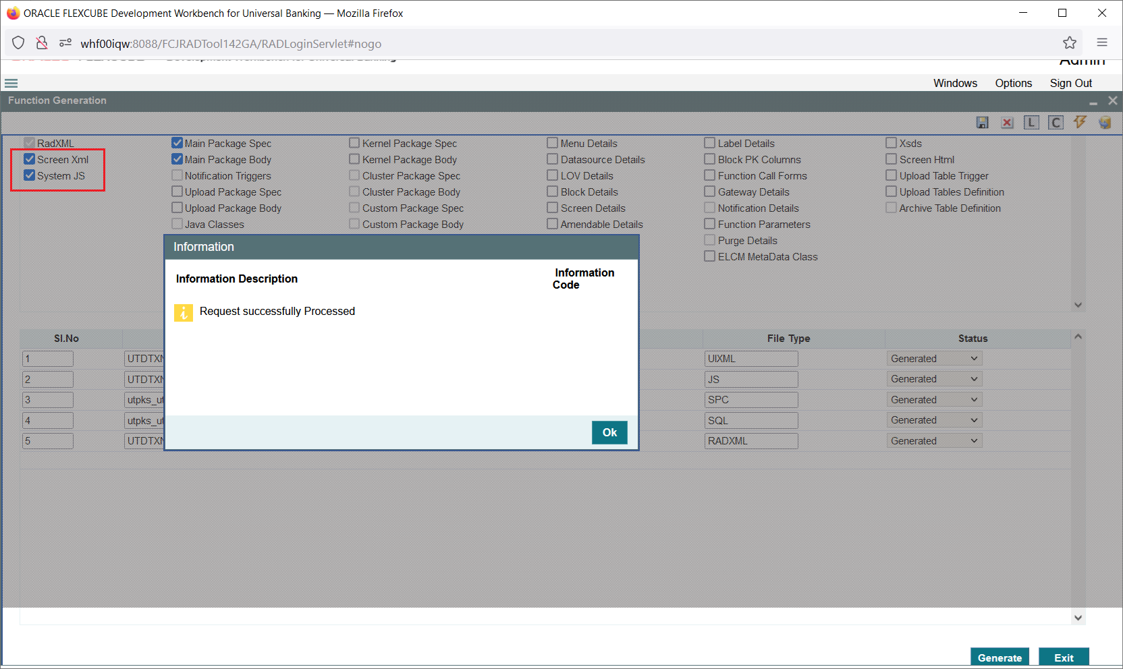Check the Xsds checkbox
Viewport: 1123px width, 669px height.
click(892, 143)
